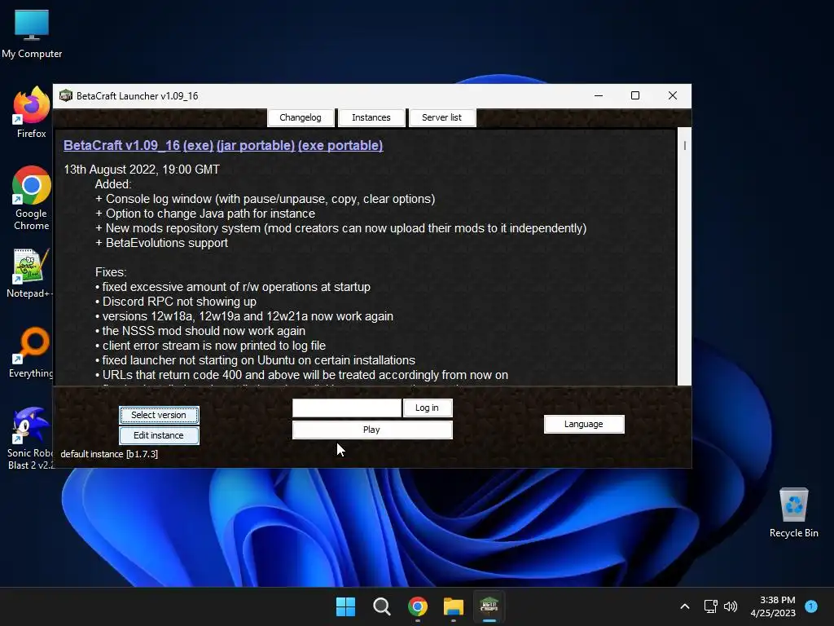The width and height of the screenshot is (834, 626).
Task: Click the Log in button
Action: pyautogui.click(x=427, y=408)
